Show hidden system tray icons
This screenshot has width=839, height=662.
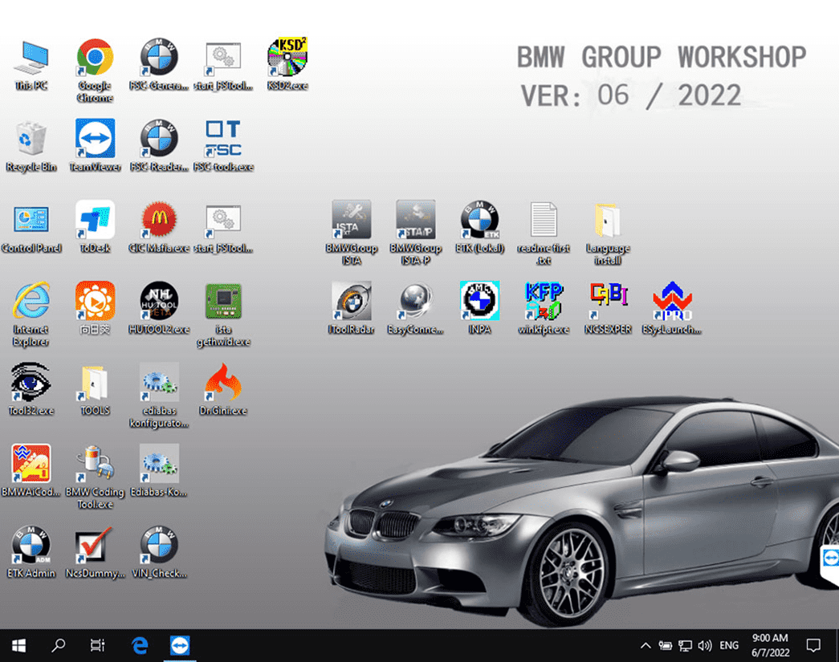646,646
